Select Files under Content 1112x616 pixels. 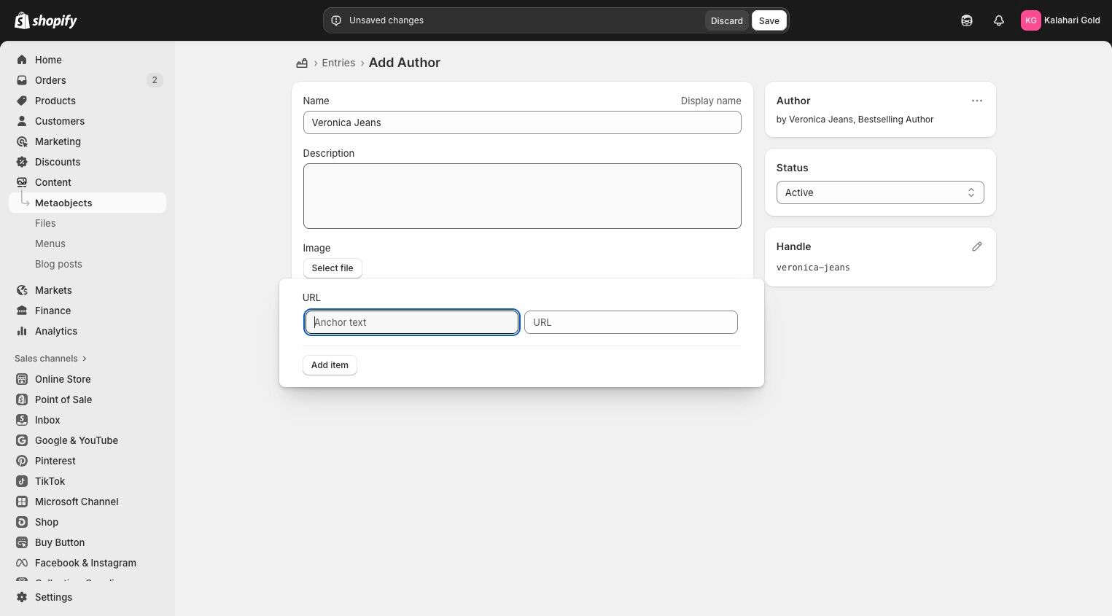pos(45,223)
